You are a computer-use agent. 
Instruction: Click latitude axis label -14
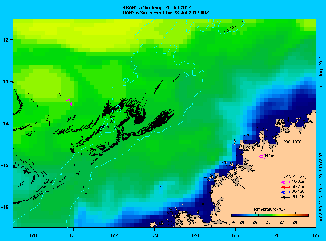(4, 123)
